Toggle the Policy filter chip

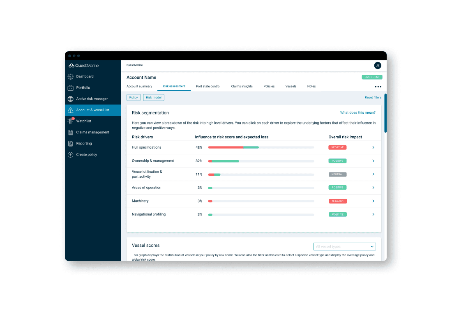134,98
